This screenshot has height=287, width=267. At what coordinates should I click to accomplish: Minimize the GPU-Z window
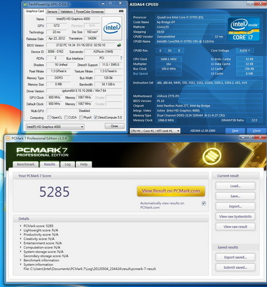coord(103,3)
